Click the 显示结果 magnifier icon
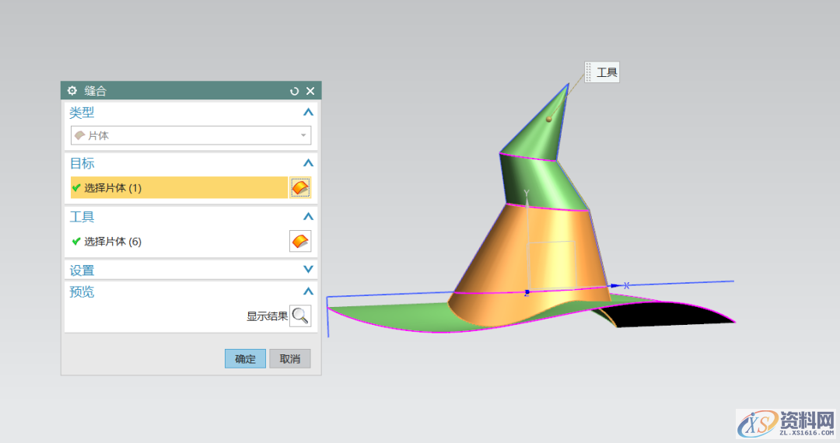The image size is (840, 443). [300, 316]
